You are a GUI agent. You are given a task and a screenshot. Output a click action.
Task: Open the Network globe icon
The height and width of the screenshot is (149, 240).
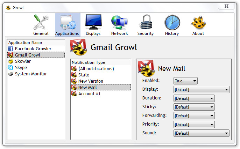pos(120,23)
